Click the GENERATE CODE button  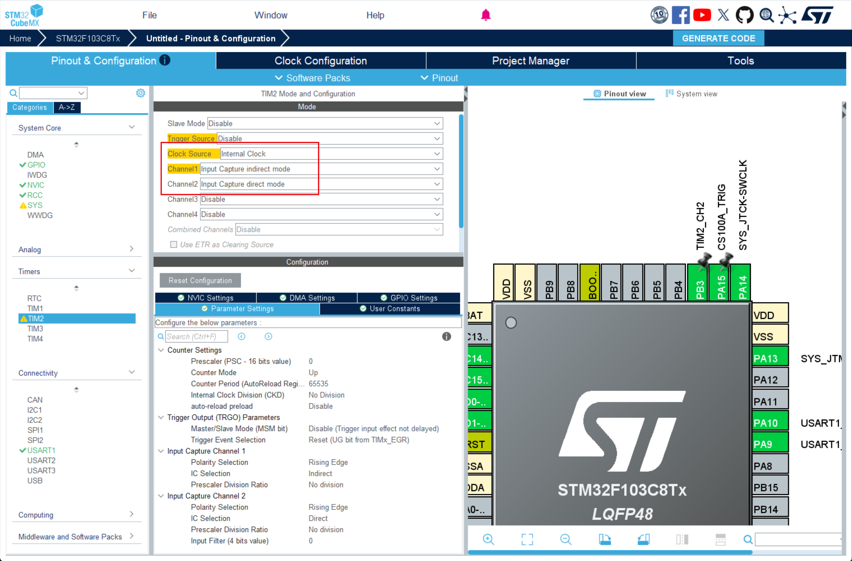coord(718,39)
